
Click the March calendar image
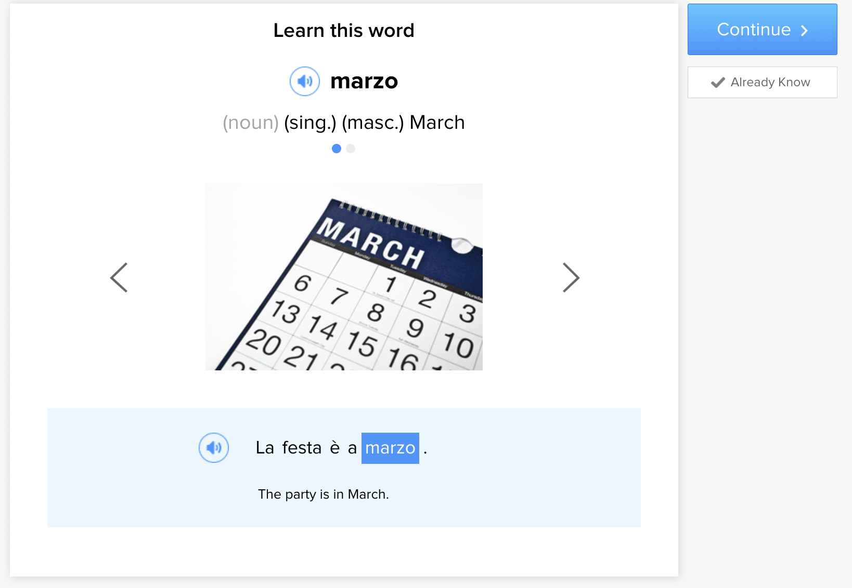pyautogui.click(x=344, y=276)
